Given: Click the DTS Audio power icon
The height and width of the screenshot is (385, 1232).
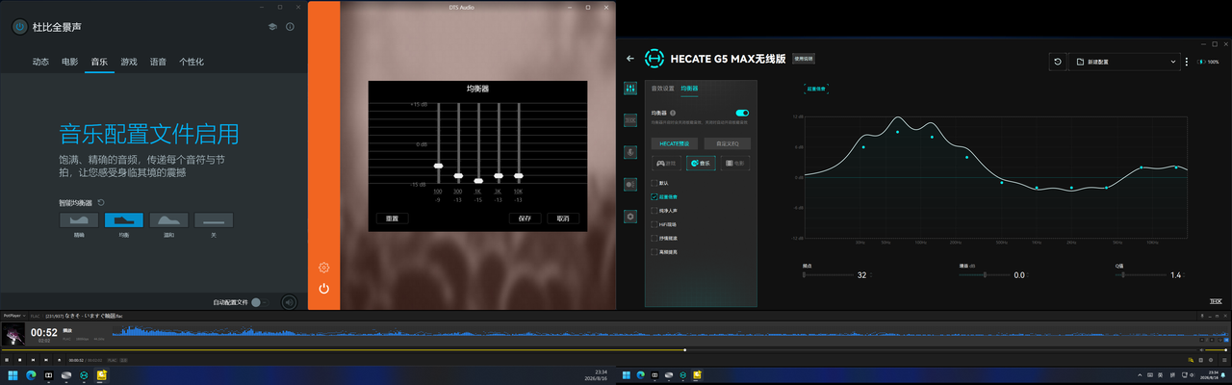Looking at the screenshot, I should (x=324, y=288).
